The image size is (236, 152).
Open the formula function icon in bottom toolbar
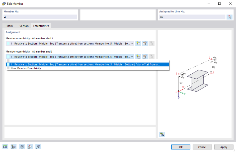pyautogui.click(x=38, y=147)
